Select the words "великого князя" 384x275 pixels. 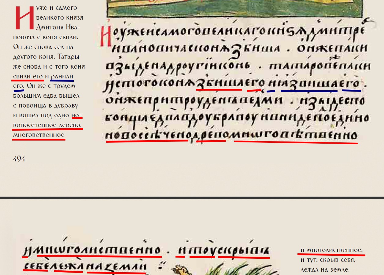[x=60, y=18]
